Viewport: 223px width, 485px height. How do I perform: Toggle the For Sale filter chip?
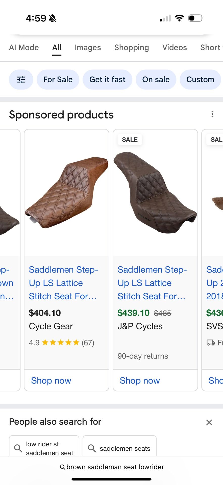pos(58,79)
